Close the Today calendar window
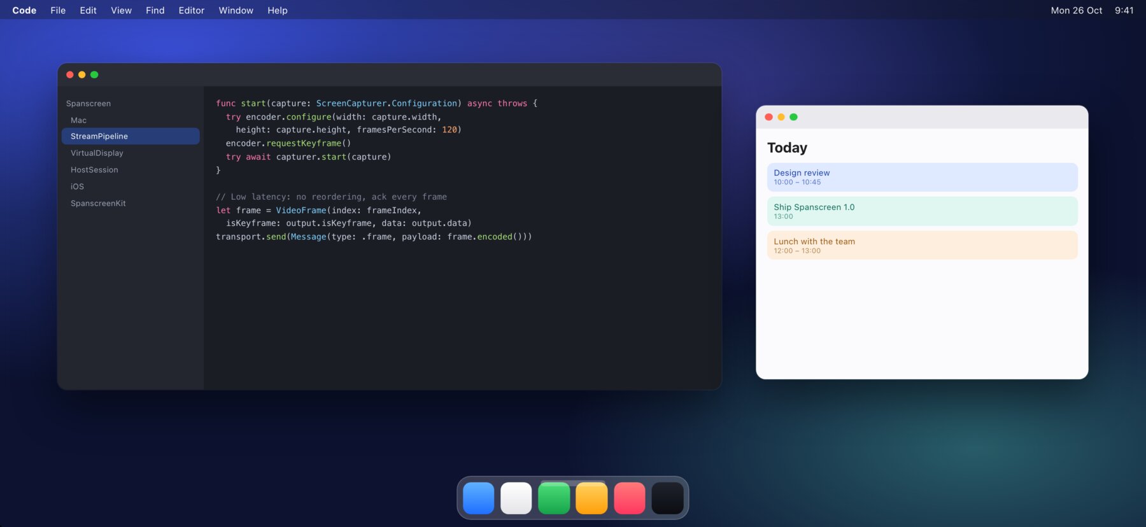1146x527 pixels. [x=768, y=117]
